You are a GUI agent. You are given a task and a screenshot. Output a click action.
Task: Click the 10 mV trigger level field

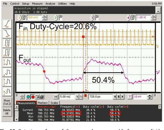(140, 97)
